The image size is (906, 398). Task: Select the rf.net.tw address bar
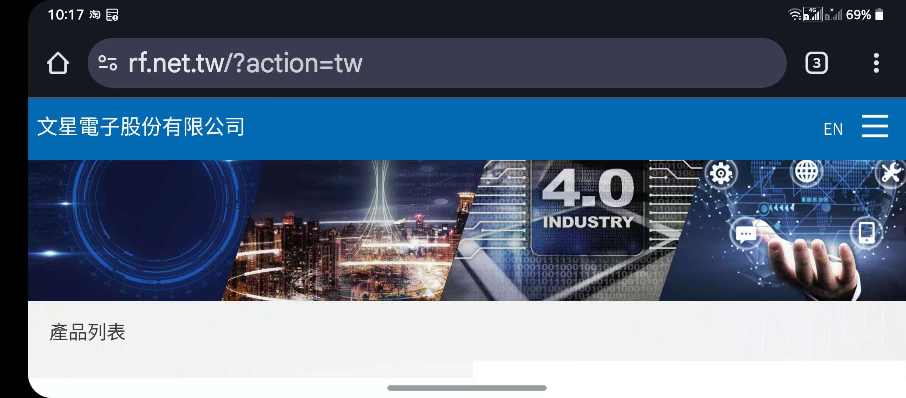[437, 63]
